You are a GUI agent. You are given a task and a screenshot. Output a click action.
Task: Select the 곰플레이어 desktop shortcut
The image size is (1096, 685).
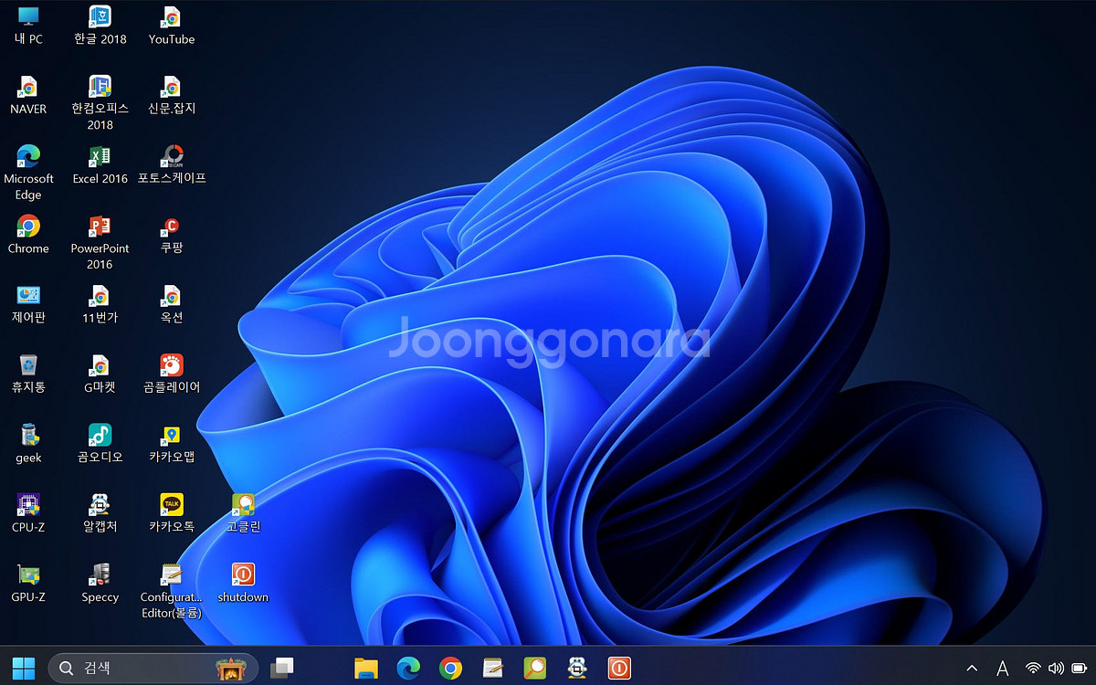pyautogui.click(x=171, y=365)
